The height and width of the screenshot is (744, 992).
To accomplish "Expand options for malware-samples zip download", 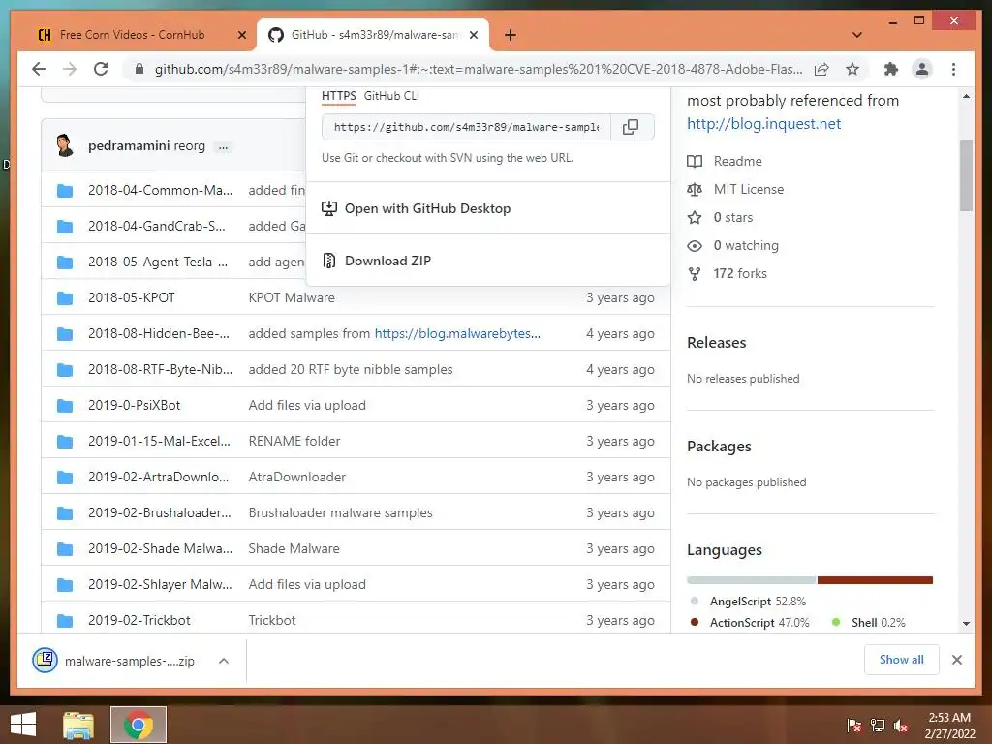I will 224,661.
